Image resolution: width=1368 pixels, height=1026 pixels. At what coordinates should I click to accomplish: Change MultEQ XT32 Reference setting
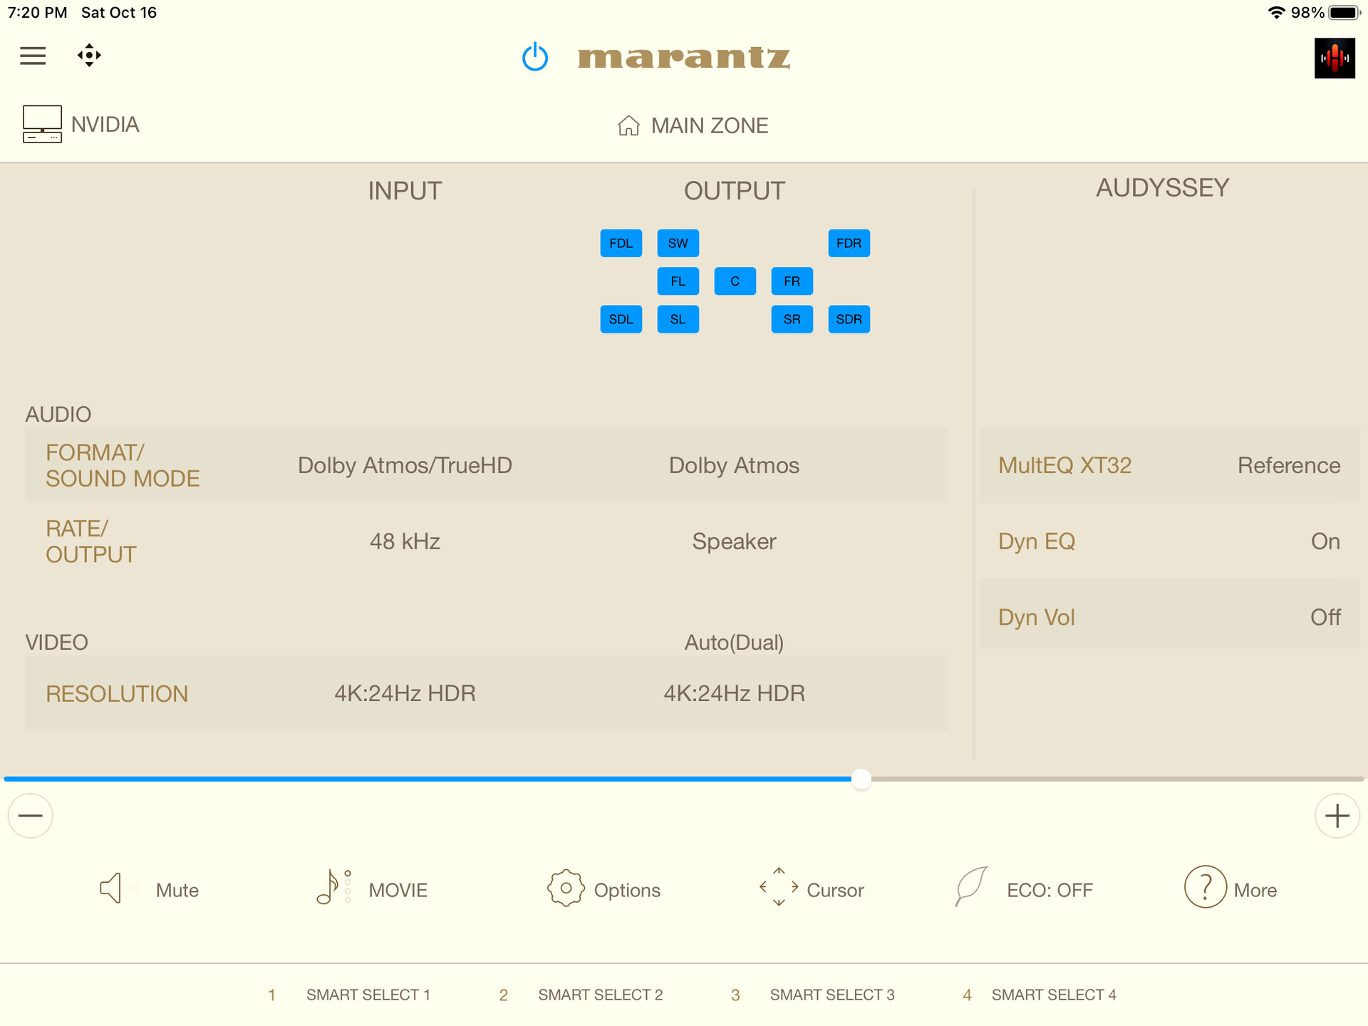pyautogui.click(x=1168, y=465)
